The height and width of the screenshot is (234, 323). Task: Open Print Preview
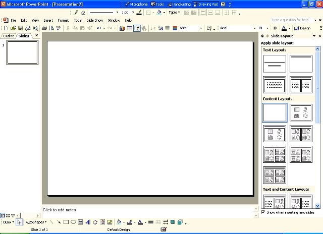[x=51, y=28]
